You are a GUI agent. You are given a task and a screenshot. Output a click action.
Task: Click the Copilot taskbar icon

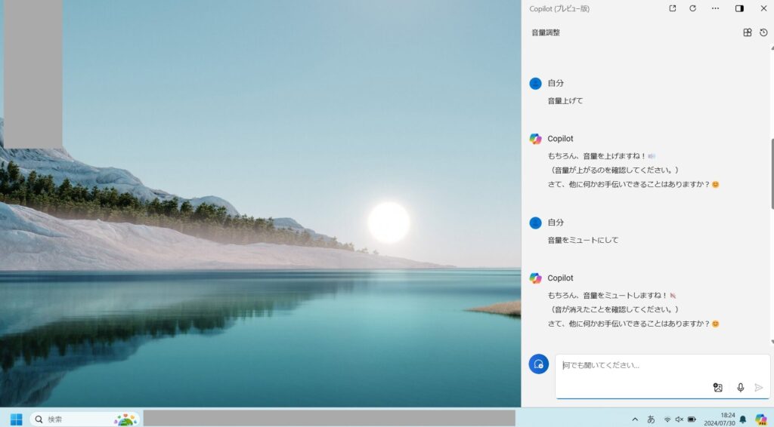pyautogui.click(x=760, y=419)
